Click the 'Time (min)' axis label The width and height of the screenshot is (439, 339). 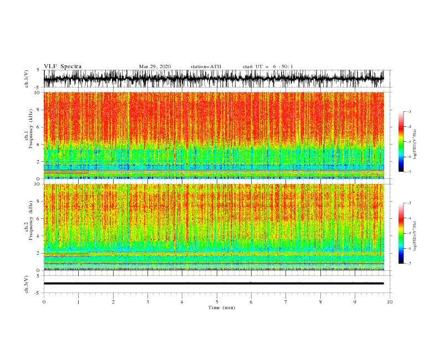[x=222, y=307]
